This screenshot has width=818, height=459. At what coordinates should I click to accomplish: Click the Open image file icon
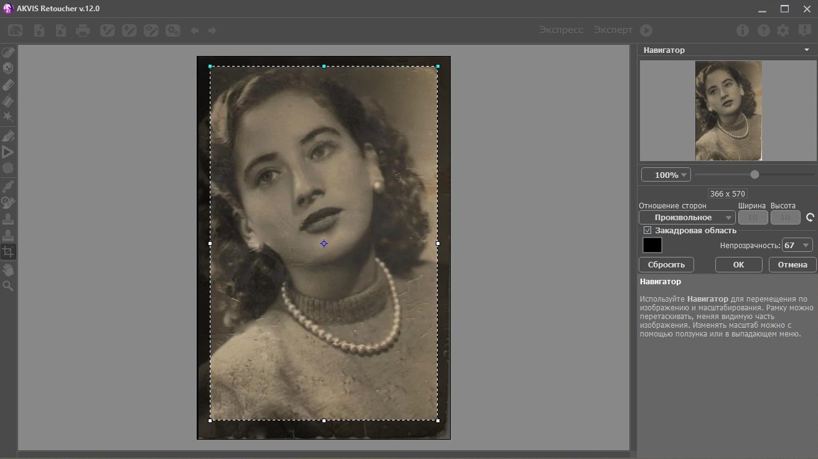click(39, 30)
